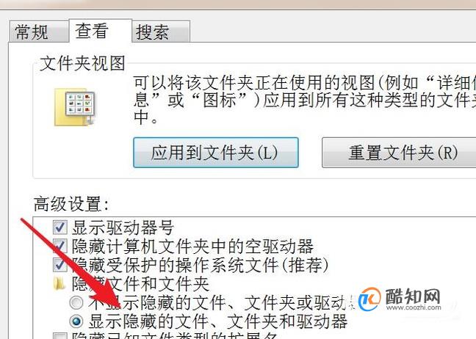This screenshot has width=476, height=339.
Task: Open the www.coozhi.com watermark link
Action: point(414,307)
